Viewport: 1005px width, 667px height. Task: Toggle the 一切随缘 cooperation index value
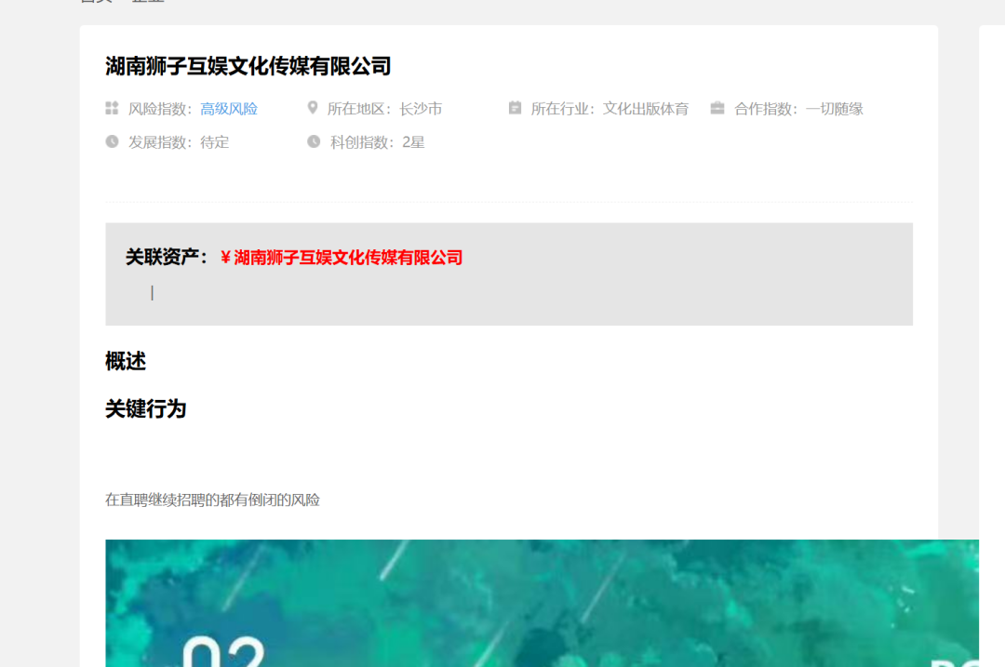[x=836, y=108]
